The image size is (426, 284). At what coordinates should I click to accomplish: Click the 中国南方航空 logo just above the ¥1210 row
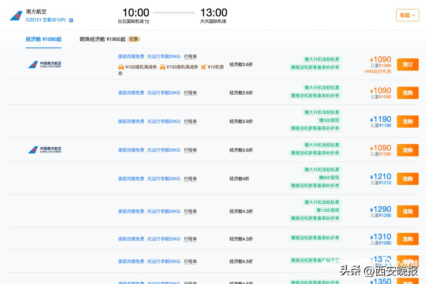pyautogui.click(x=45, y=150)
